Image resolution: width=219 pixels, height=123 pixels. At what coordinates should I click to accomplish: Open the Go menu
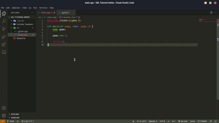30,8
